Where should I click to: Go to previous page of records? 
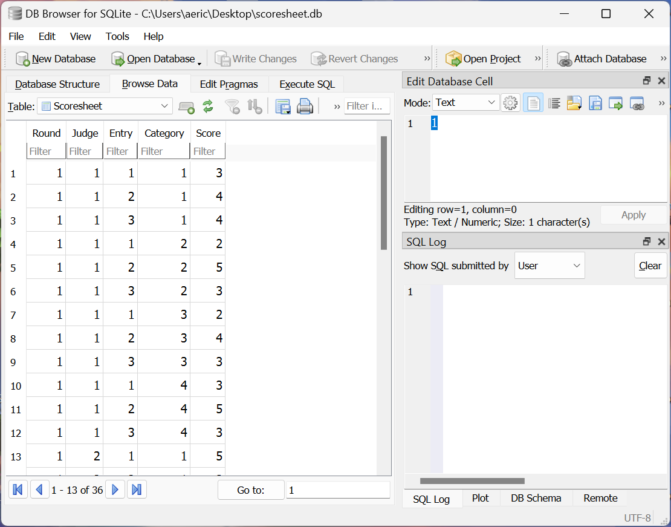pos(39,489)
